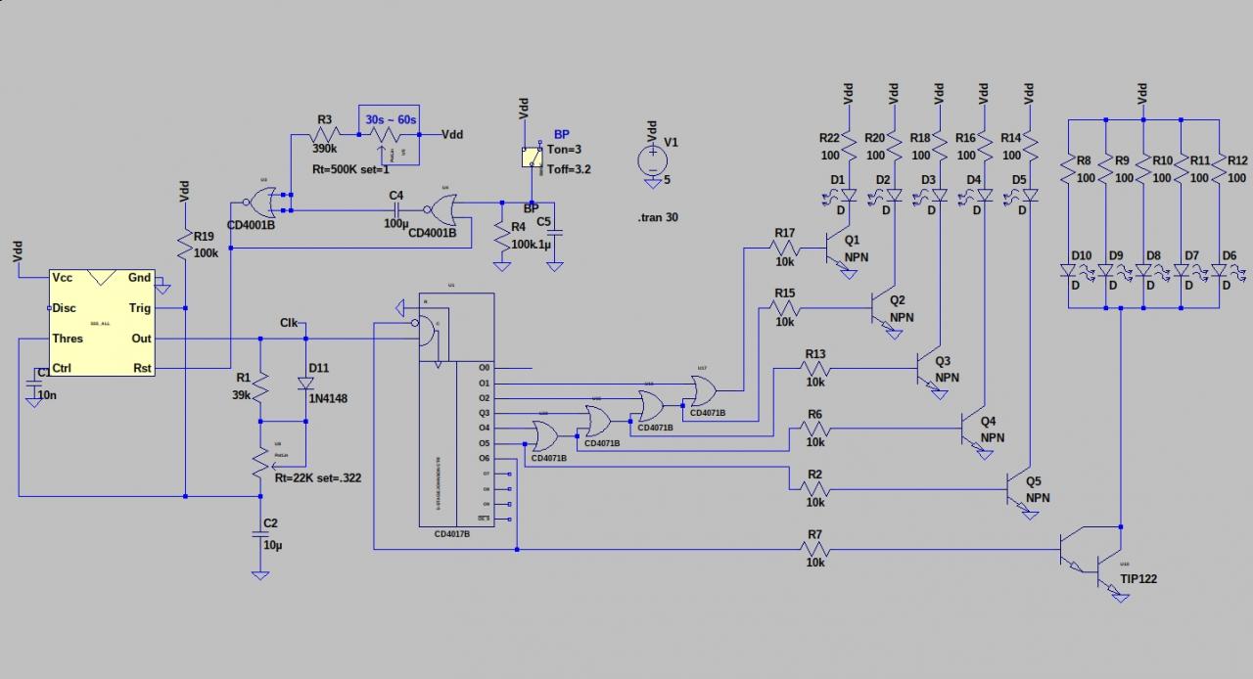
Task: Select the Q1 NPN transistor symbol
Action: pyautogui.click(x=836, y=249)
